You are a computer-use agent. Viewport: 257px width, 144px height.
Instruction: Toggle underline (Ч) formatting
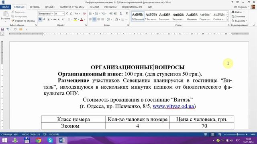[48, 20]
